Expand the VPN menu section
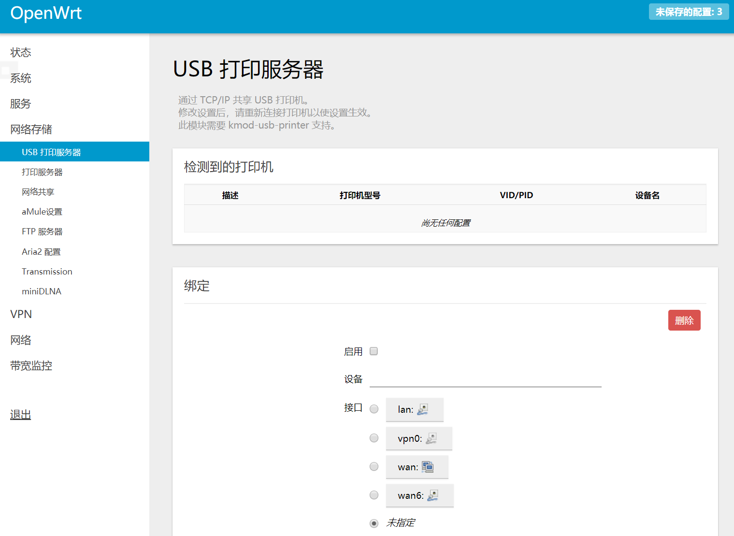This screenshot has height=536, width=734. 21,314
